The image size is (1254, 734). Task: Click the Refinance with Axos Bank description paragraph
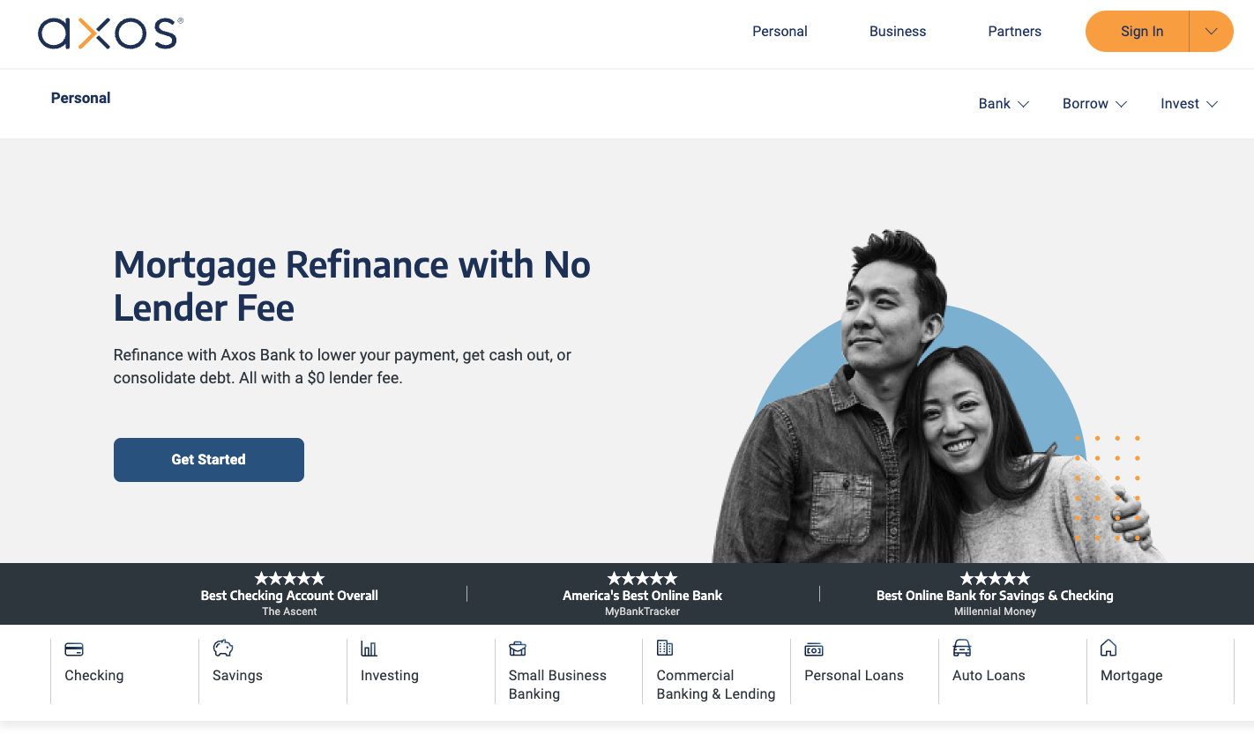pyautogui.click(x=342, y=367)
